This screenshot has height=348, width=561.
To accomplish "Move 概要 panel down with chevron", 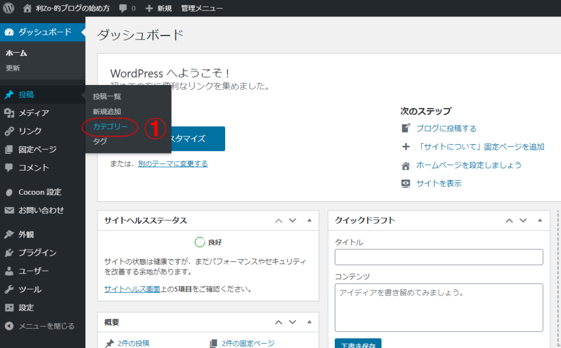I will [293, 322].
